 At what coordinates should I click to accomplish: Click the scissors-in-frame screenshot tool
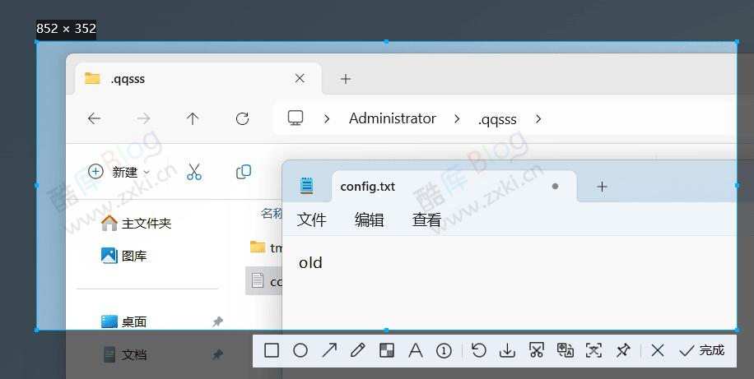click(x=536, y=350)
